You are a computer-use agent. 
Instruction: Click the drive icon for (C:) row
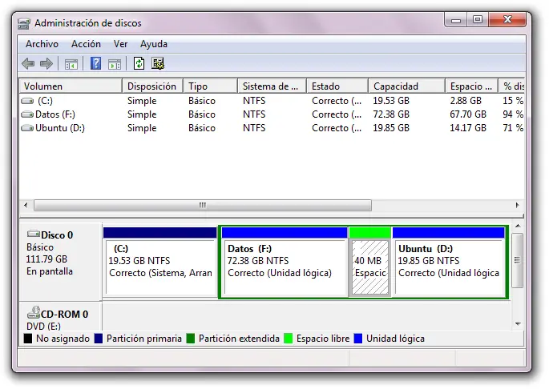coord(27,101)
